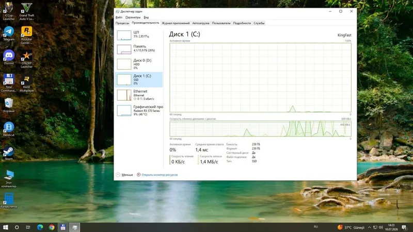413x232 pixels.
Task: Switch to the Службы tab
Action: (259, 23)
